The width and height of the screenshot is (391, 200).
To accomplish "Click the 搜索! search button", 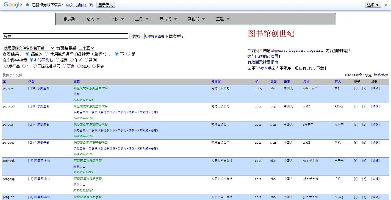I will [x=137, y=36].
